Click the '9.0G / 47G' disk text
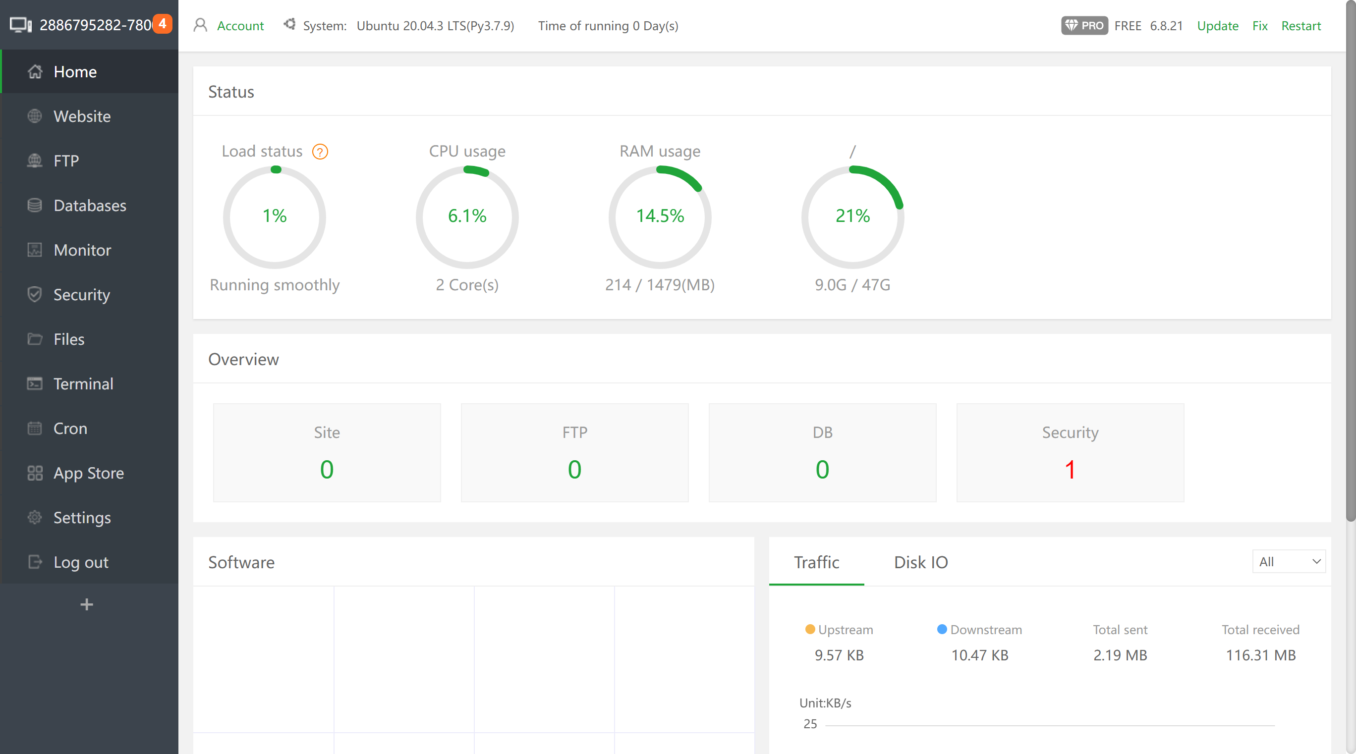The width and height of the screenshot is (1356, 754). pyautogui.click(x=853, y=285)
